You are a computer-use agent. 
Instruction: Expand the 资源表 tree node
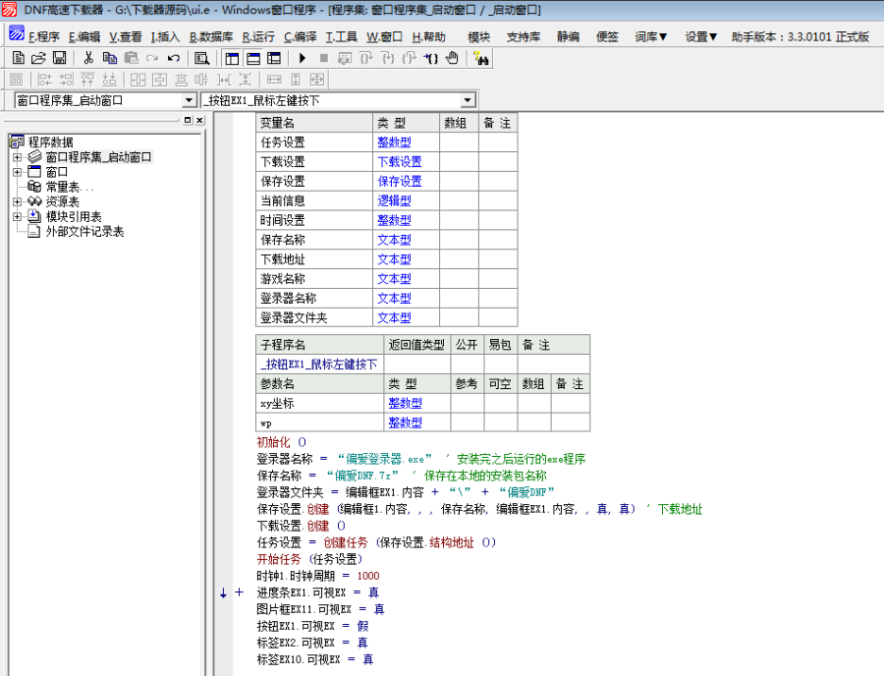tap(17, 201)
